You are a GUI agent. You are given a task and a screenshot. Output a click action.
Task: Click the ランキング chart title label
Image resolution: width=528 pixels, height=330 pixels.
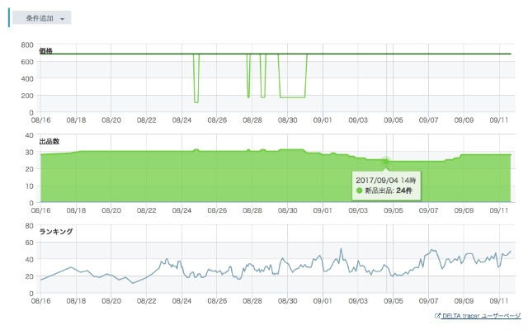56,232
